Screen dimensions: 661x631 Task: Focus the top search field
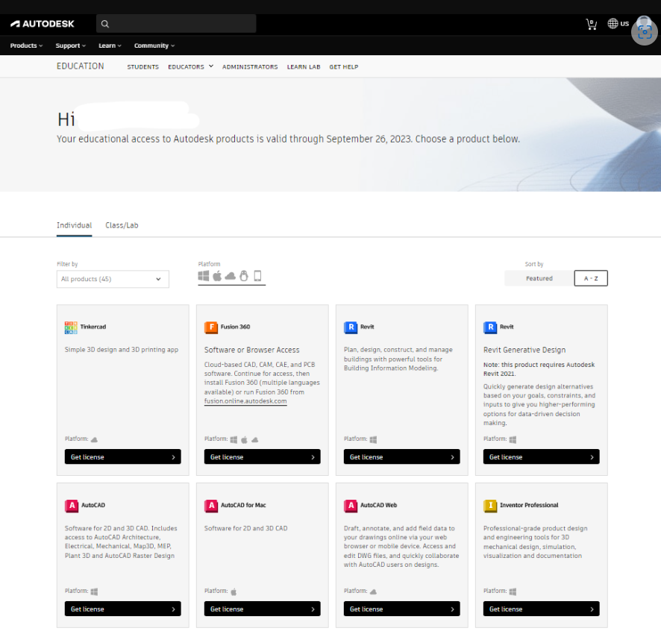(176, 24)
